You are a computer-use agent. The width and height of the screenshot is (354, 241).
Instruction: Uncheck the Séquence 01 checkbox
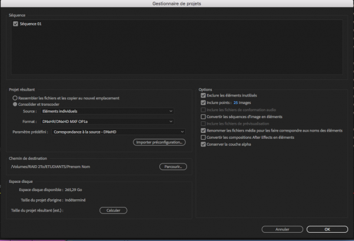15,24
